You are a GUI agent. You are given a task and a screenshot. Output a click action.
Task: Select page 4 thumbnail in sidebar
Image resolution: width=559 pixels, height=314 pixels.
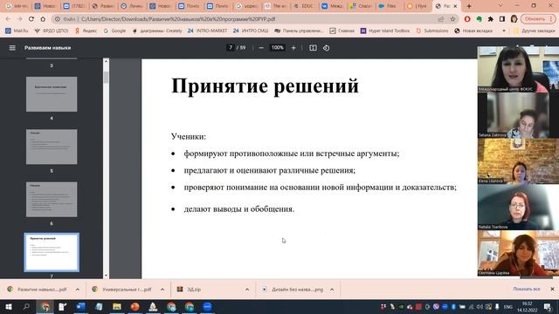tap(52, 94)
